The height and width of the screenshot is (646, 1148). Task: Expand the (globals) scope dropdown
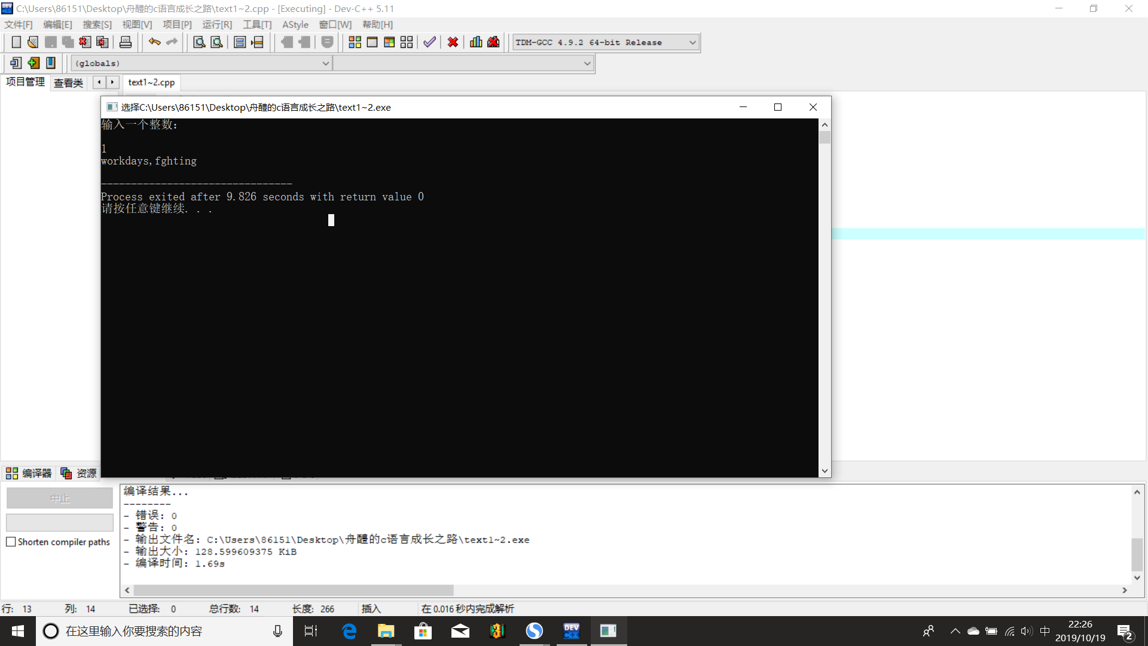click(325, 63)
